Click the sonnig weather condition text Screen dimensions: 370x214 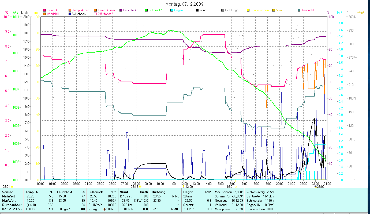pyautogui.click(x=93, y=209)
